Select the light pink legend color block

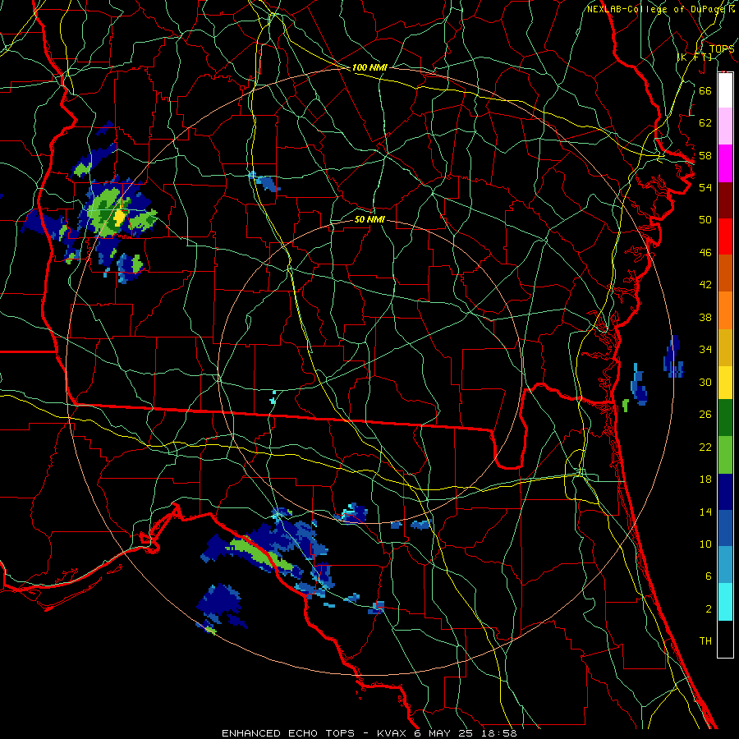[x=725, y=126]
